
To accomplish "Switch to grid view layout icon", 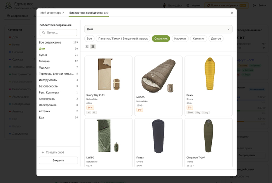I will point(93,47).
